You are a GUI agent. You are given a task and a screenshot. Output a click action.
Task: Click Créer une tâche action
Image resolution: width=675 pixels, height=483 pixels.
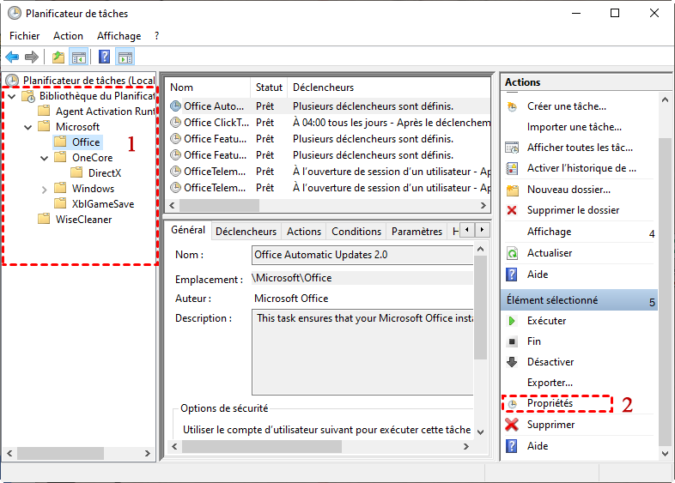(x=566, y=106)
